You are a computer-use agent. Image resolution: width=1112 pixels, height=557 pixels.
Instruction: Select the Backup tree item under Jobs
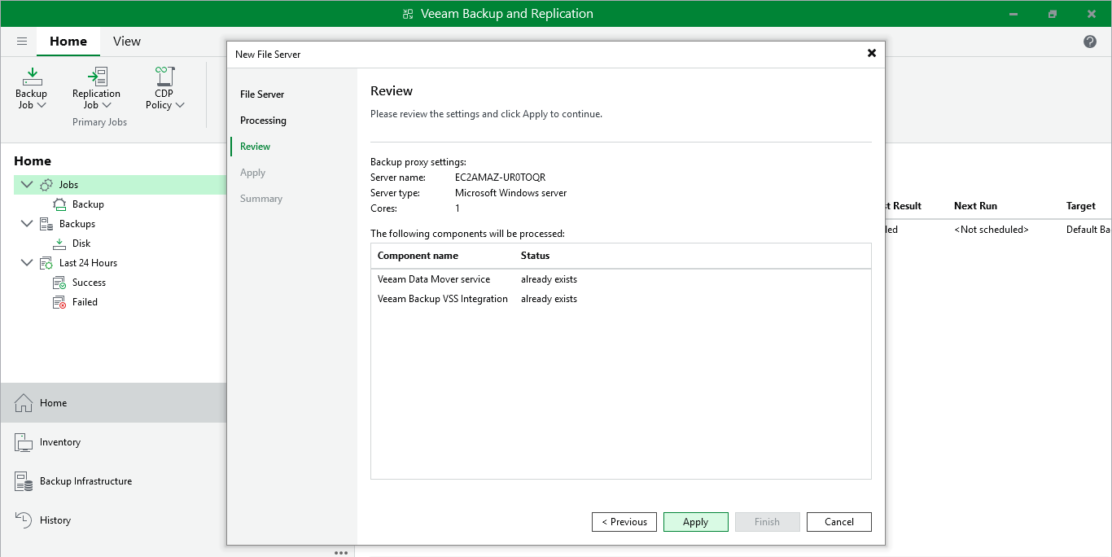coord(88,204)
